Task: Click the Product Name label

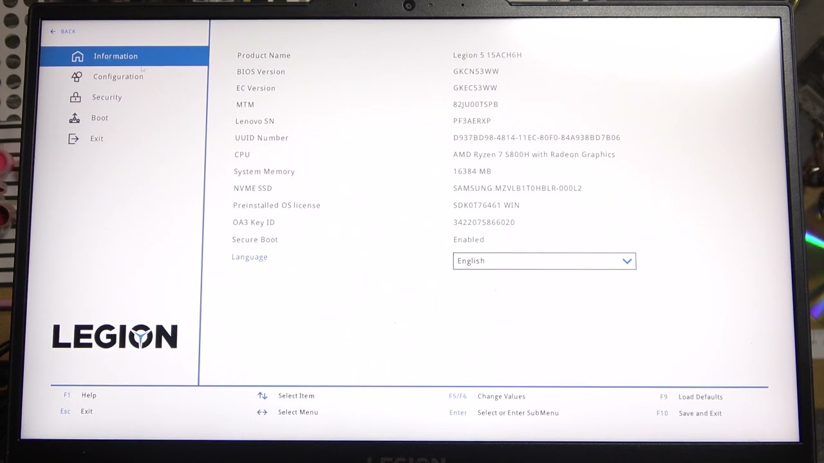Action: tap(264, 55)
